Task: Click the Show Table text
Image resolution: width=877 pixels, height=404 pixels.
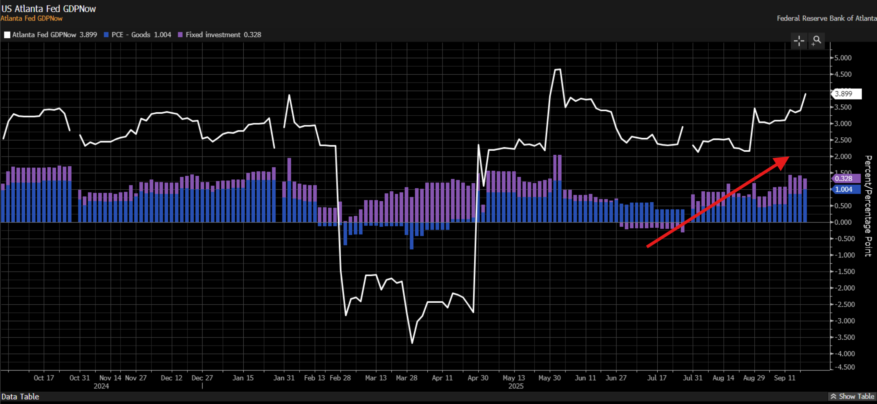Action: pos(856,396)
